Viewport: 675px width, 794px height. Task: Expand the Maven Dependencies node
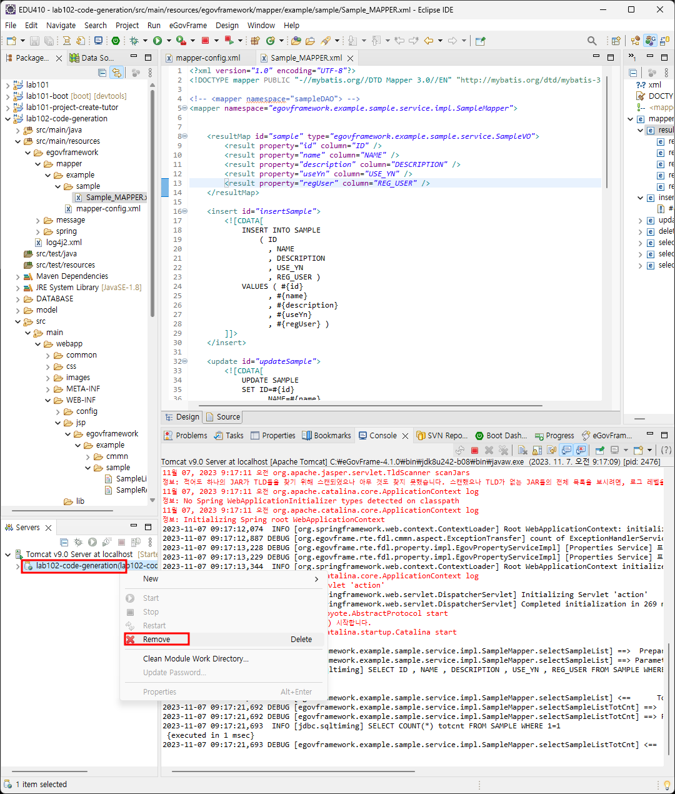click(x=17, y=276)
